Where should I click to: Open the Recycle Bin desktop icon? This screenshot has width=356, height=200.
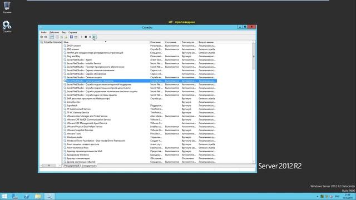tap(7, 7)
